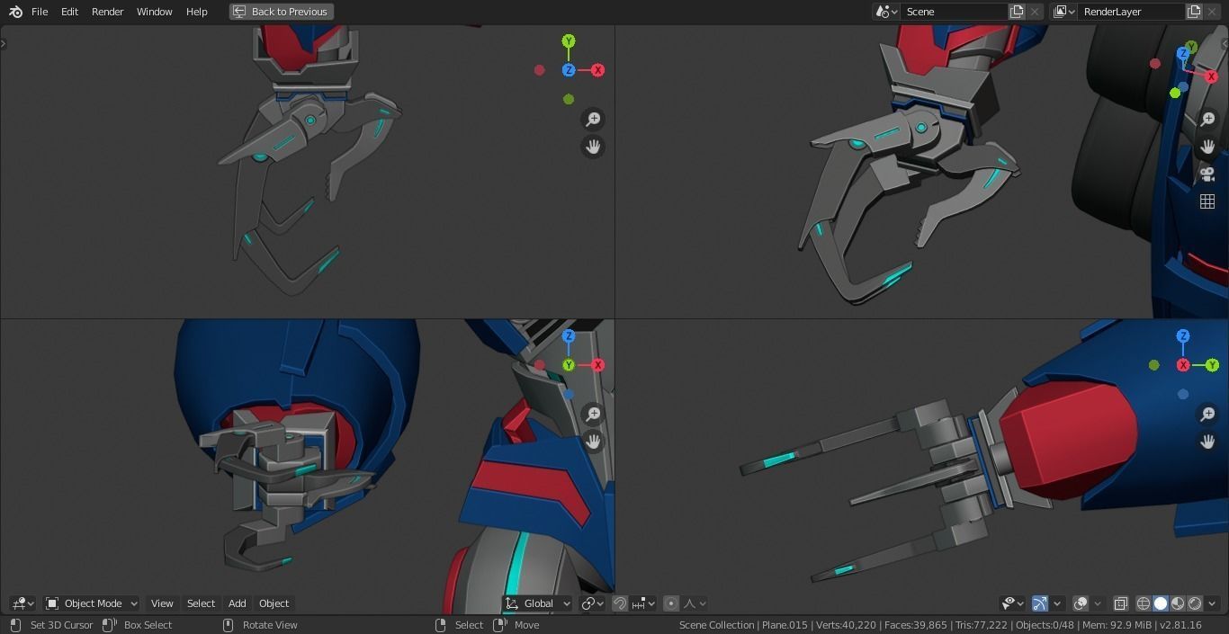Click the pan hand icon in top-right viewport
The height and width of the screenshot is (634, 1229).
(1207, 147)
